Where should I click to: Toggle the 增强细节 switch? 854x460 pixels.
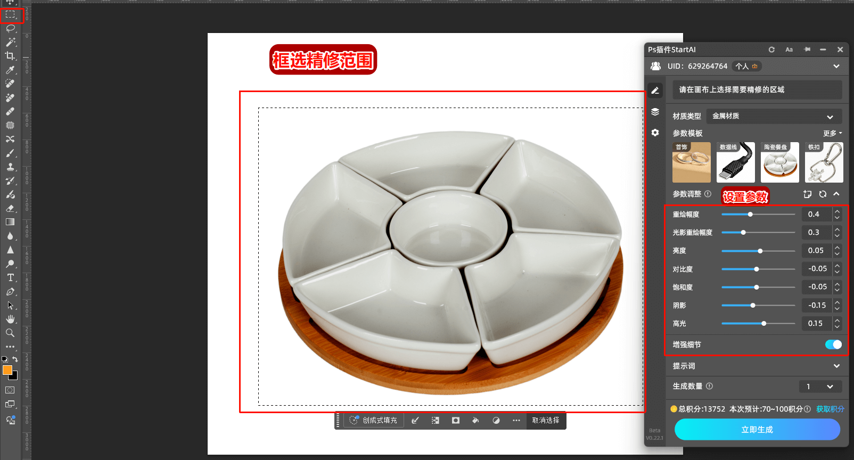[833, 344]
